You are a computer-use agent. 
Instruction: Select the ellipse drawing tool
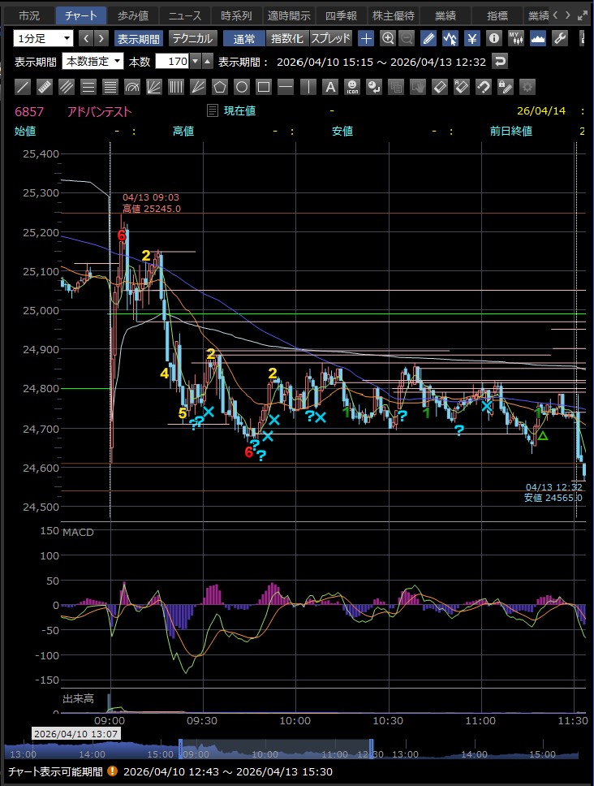coord(242,87)
